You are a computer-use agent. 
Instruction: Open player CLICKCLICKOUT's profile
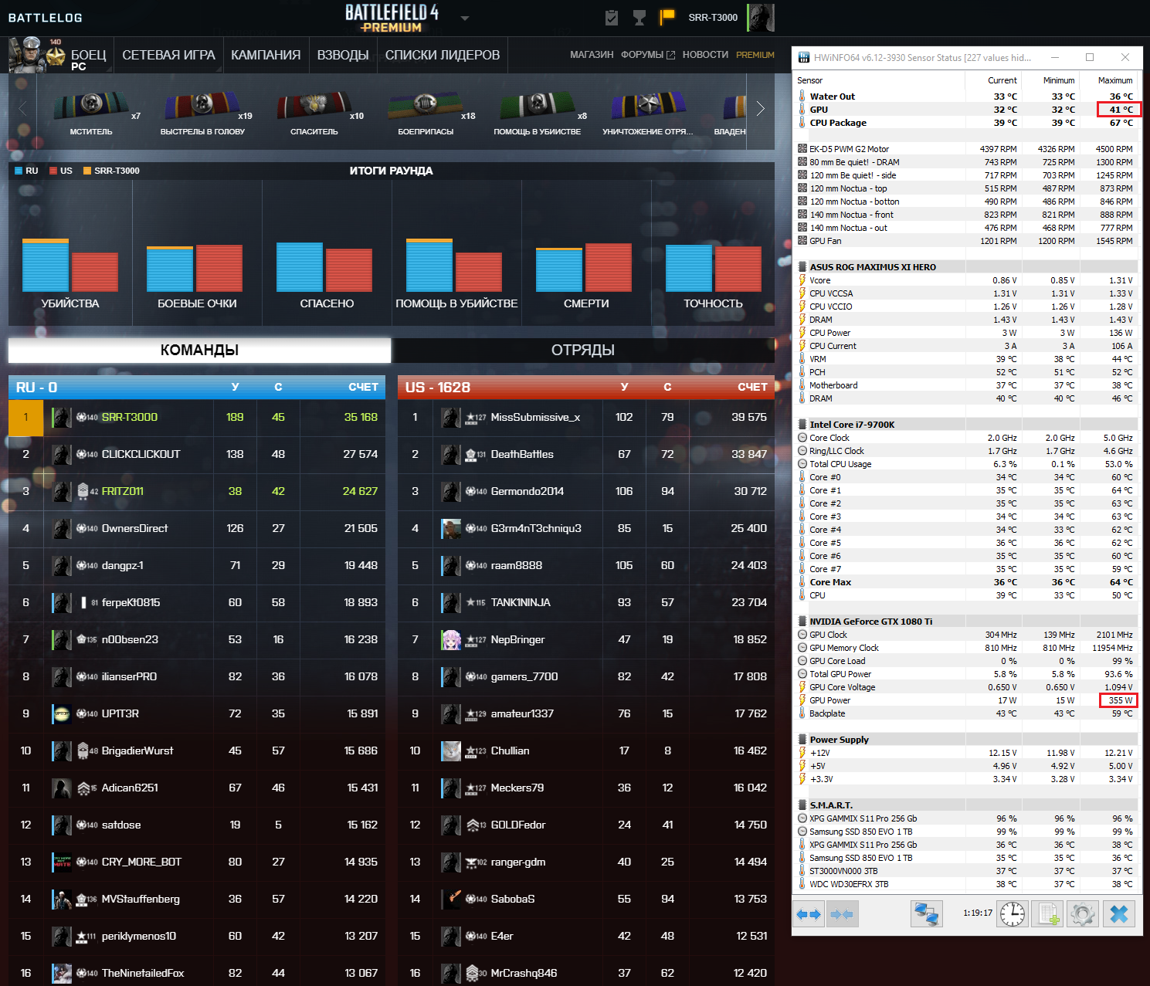click(141, 454)
